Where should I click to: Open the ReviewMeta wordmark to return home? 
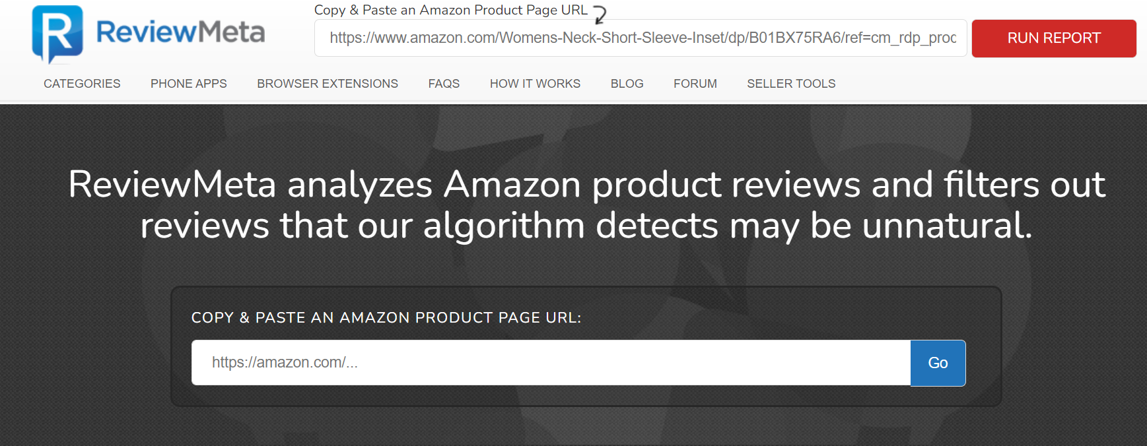click(x=180, y=32)
